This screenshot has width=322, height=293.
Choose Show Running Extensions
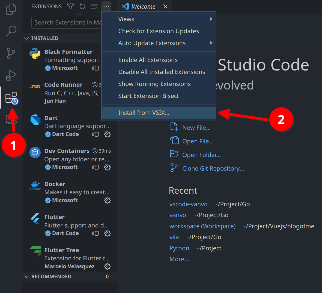pos(159,84)
